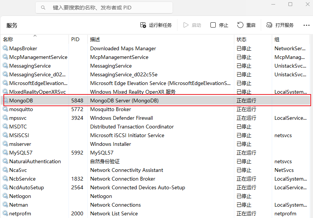Click gear icon of MixedRealityOpenXRSvc
Image resolution: width=313 pixels, height=218 pixels.
pyautogui.click(x=5, y=92)
